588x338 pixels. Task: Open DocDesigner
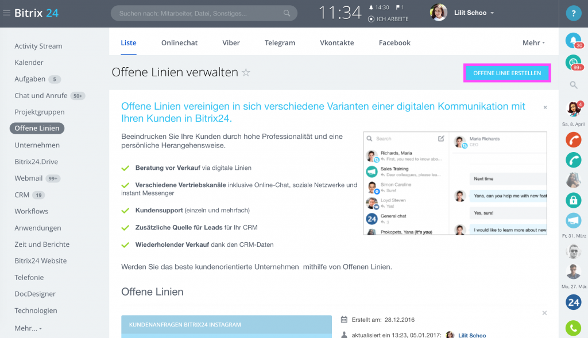35,294
